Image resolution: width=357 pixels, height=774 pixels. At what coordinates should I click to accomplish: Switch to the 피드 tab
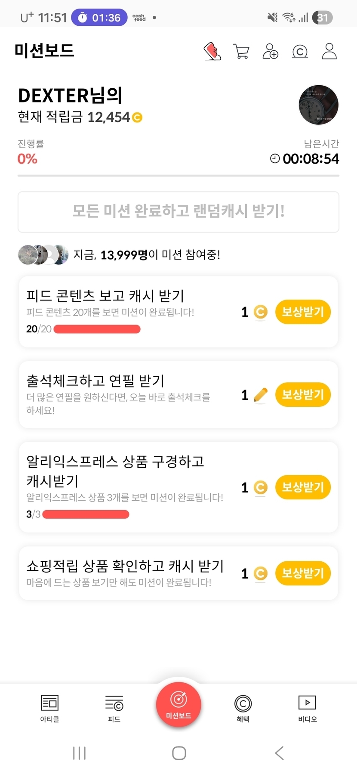(114, 708)
